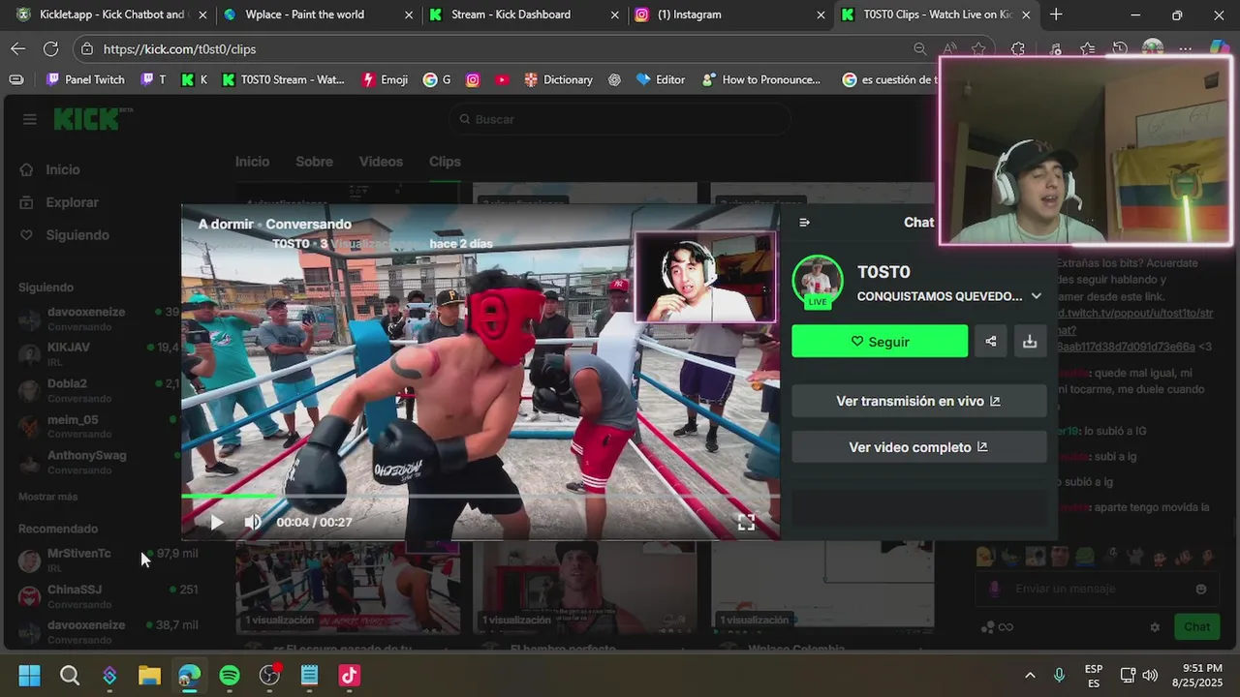Open the Dictionary bookmark

[558, 79]
